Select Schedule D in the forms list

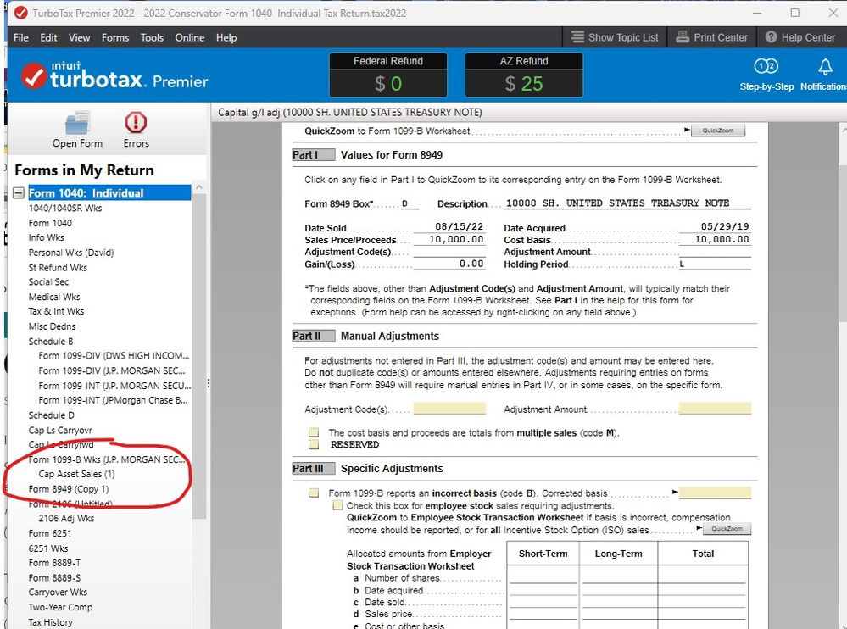pos(52,415)
